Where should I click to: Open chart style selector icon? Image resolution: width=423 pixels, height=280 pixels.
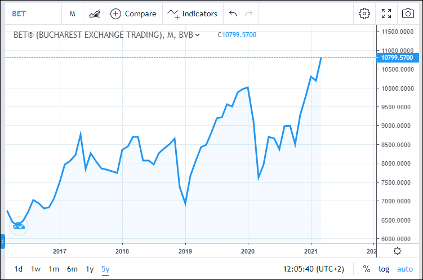(x=95, y=14)
